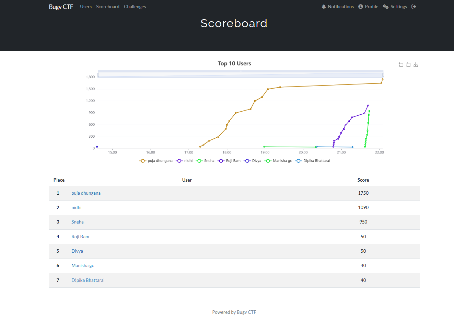
Task: Toggle D!pika Bhattarai legend entry
Action: (x=313, y=161)
